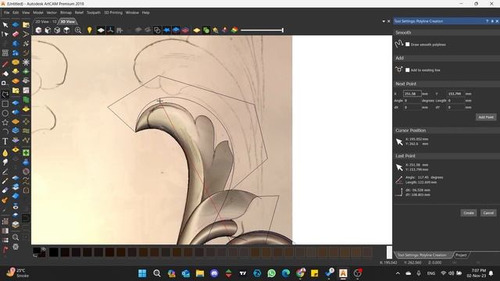Show hidden tray icons chevron
500x281 pixels.
[x=398, y=273]
